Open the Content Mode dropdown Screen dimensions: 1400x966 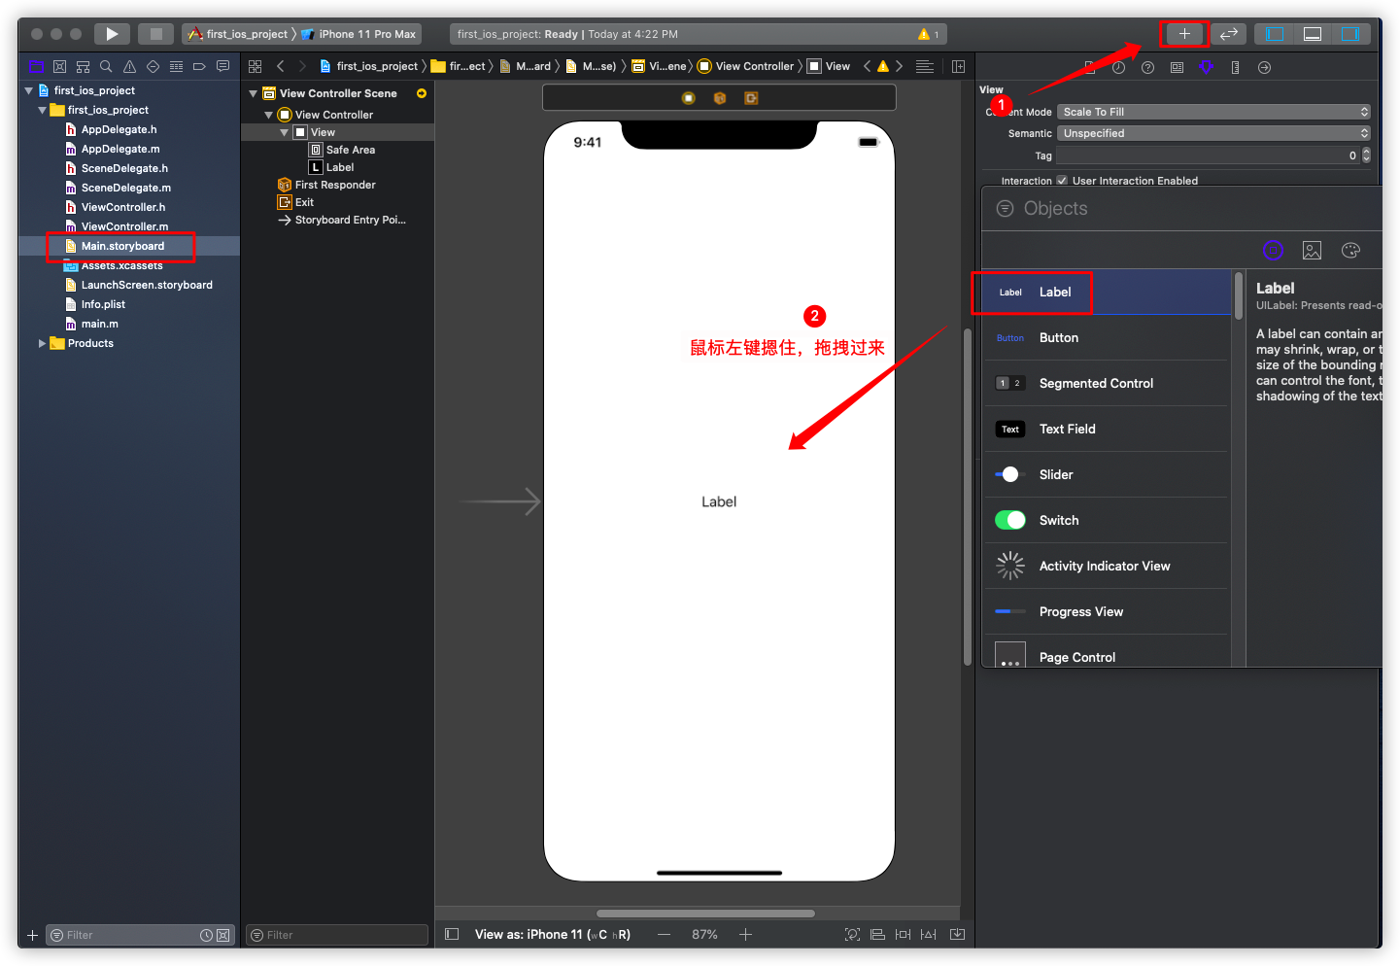point(1213,112)
